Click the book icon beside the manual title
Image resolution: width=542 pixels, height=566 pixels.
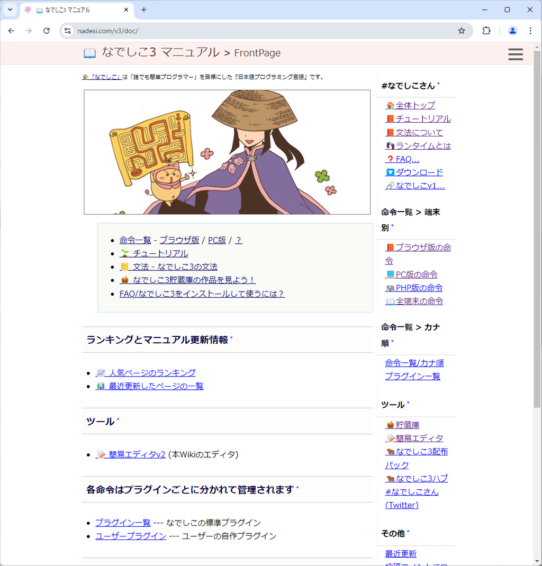click(x=89, y=53)
